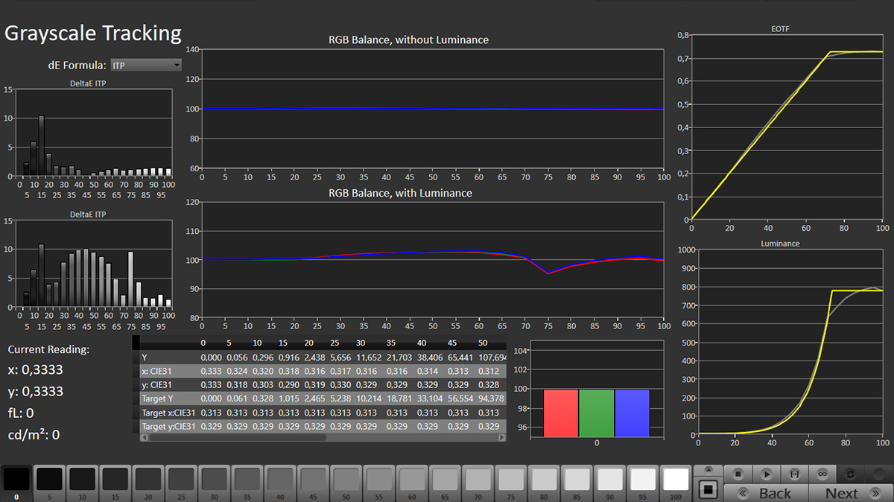The height and width of the screenshot is (502, 894).
Task: Go to the Next workflow page
Action: pyautogui.click(x=842, y=493)
